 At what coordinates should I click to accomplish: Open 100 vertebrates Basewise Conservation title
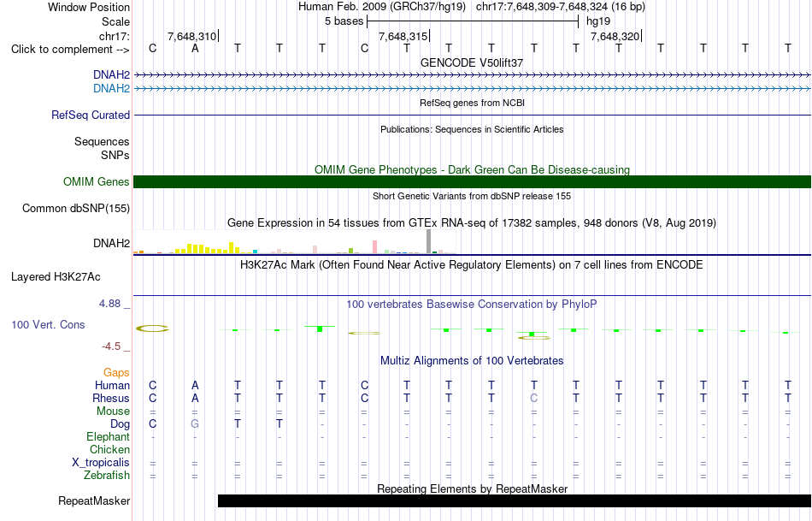click(x=472, y=305)
